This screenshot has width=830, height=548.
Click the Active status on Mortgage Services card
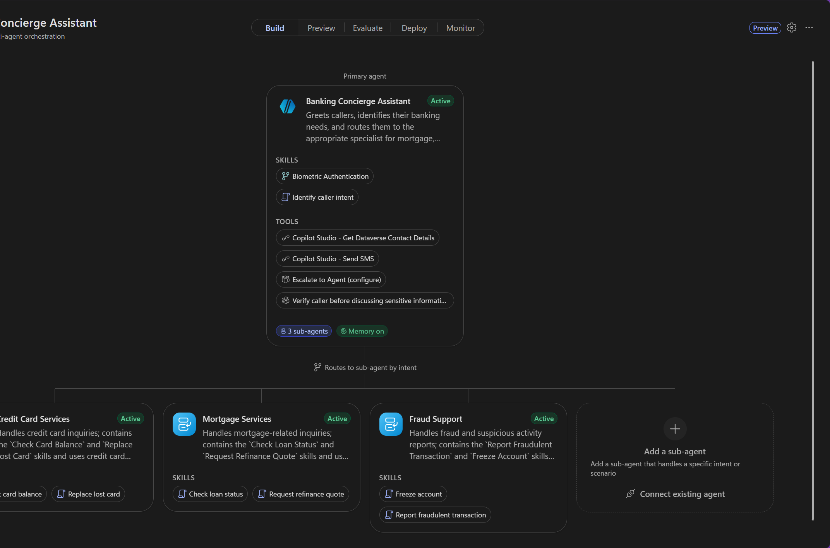tap(337, 418)
